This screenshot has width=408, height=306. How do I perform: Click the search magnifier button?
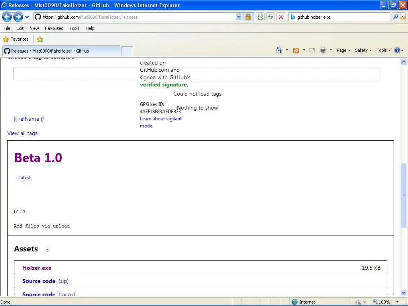396,17
